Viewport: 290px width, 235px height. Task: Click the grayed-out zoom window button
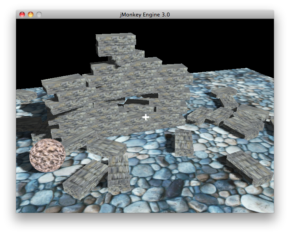39,15
